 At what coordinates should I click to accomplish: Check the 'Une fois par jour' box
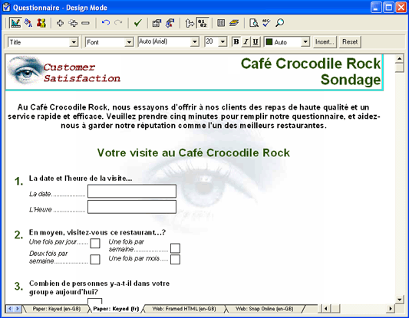coord(95,243)
